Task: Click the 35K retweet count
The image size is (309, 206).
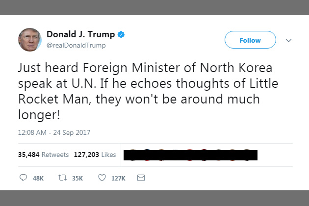Action: (77, 179)
